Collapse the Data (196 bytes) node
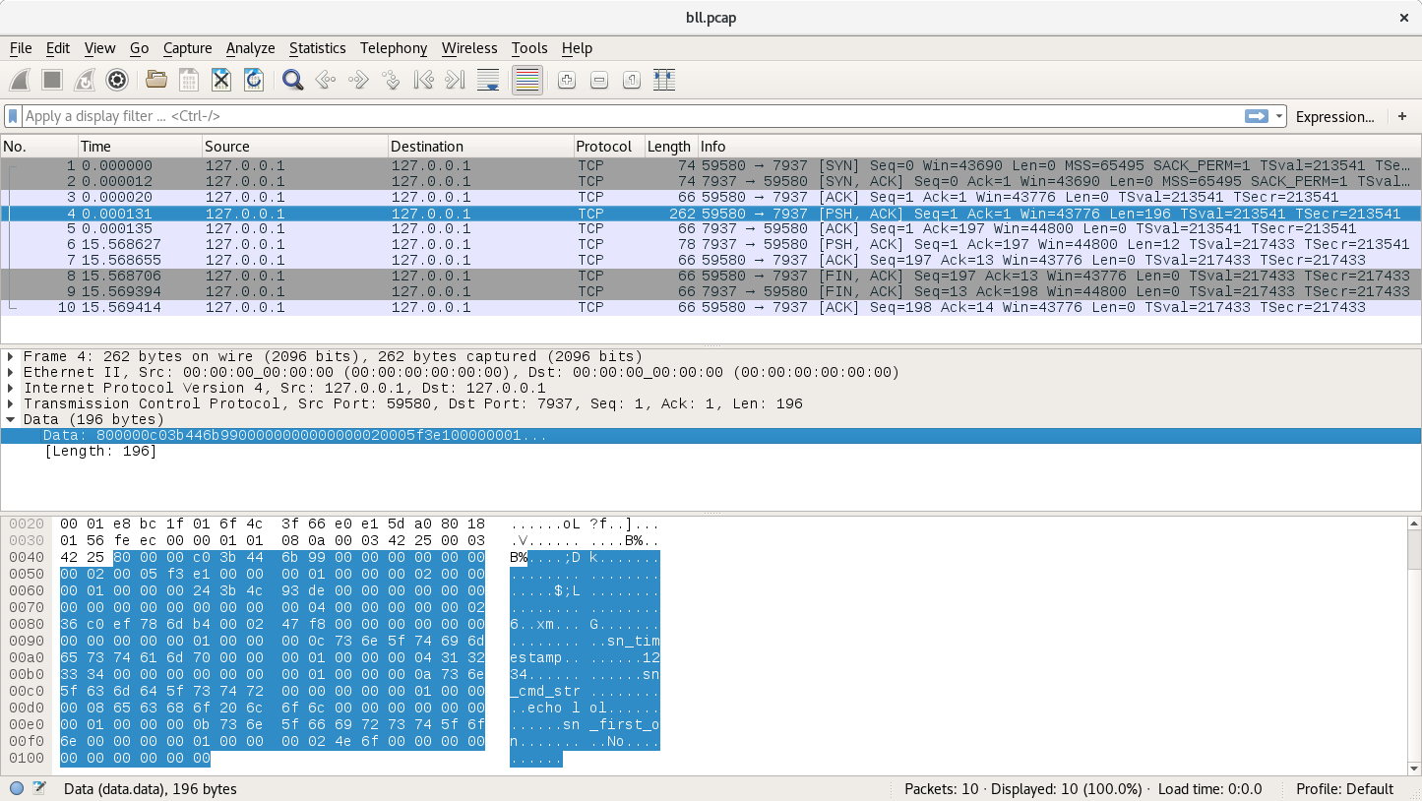The image size is (1422, 801). point(11,419)
